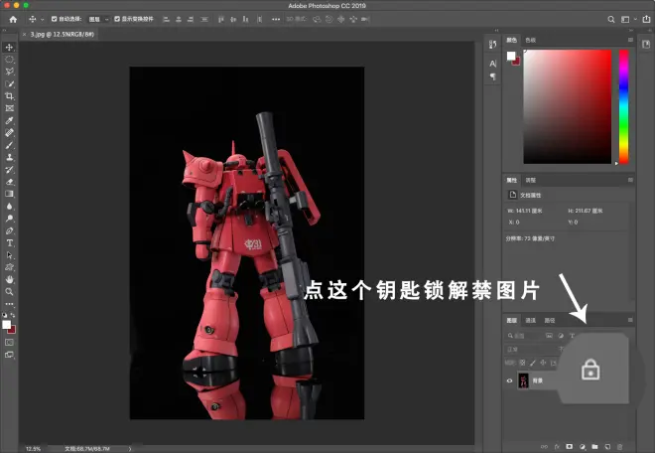Select the History Brush tool
This screenshot has height=453, width=655.
[9, 170]
